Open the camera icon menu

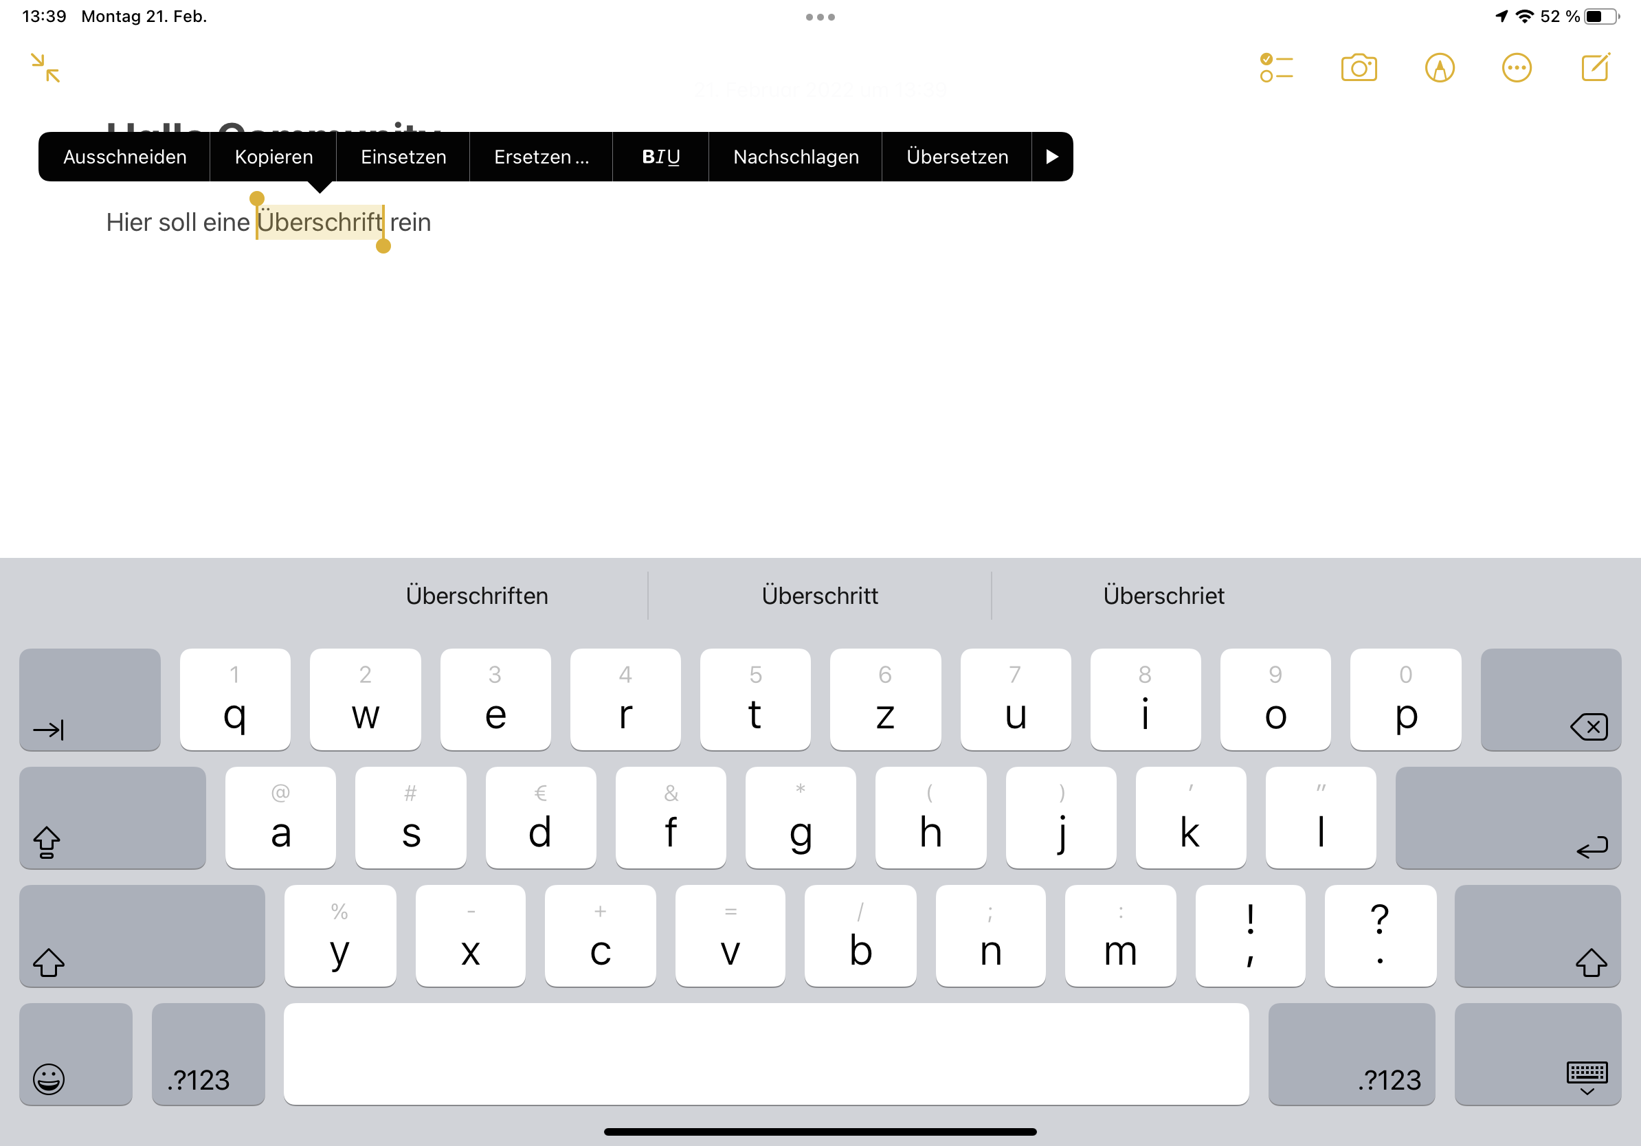click(x=1358, y=68)
